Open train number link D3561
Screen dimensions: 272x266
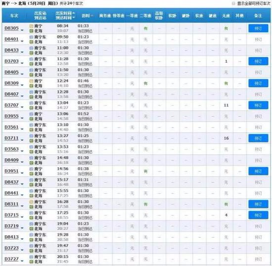click(11, 127)
